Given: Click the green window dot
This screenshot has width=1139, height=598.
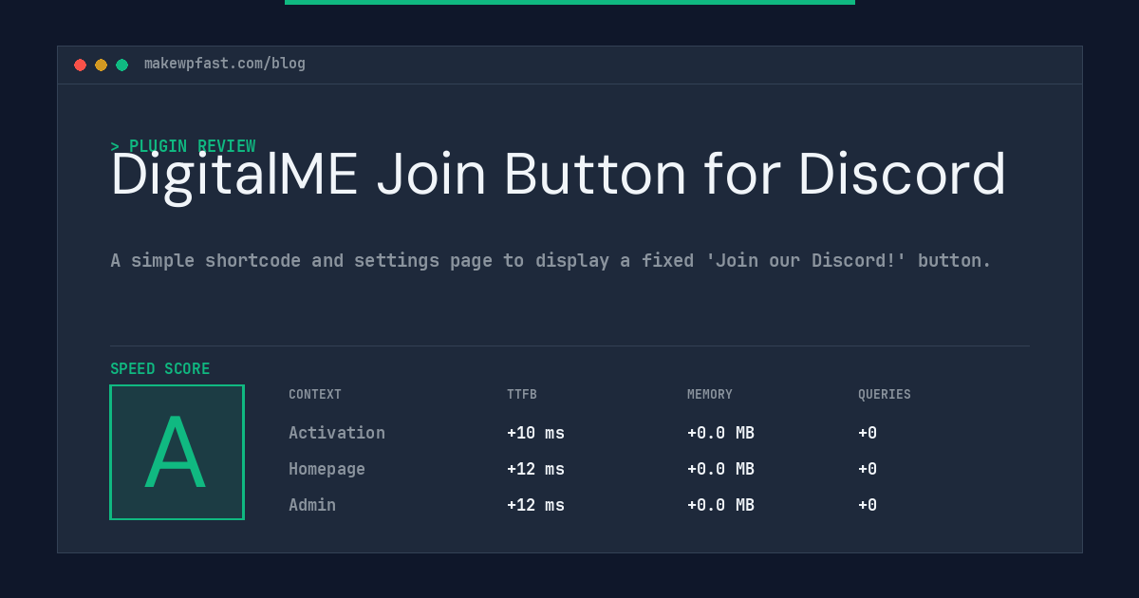Looking at the screenshot, I should (121, 65).
